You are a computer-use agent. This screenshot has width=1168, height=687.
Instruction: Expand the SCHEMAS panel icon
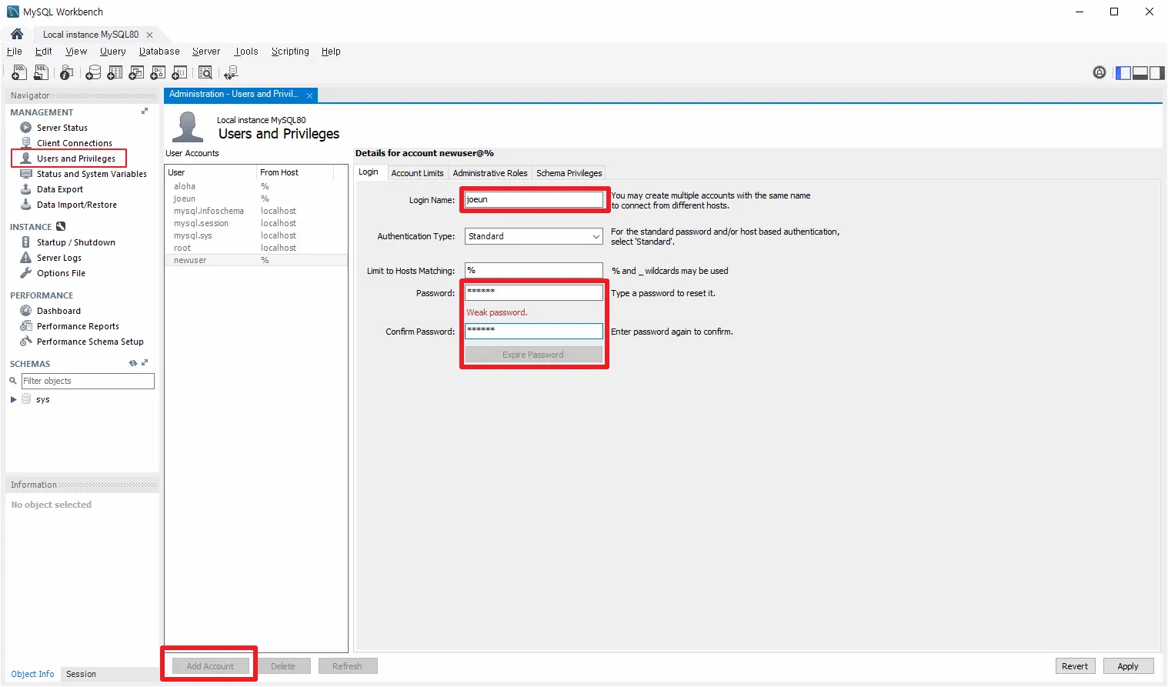coord(145,362)
